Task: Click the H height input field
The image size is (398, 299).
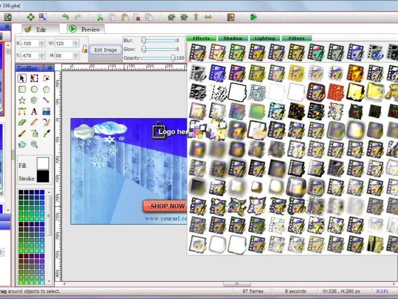Action: 64,55
